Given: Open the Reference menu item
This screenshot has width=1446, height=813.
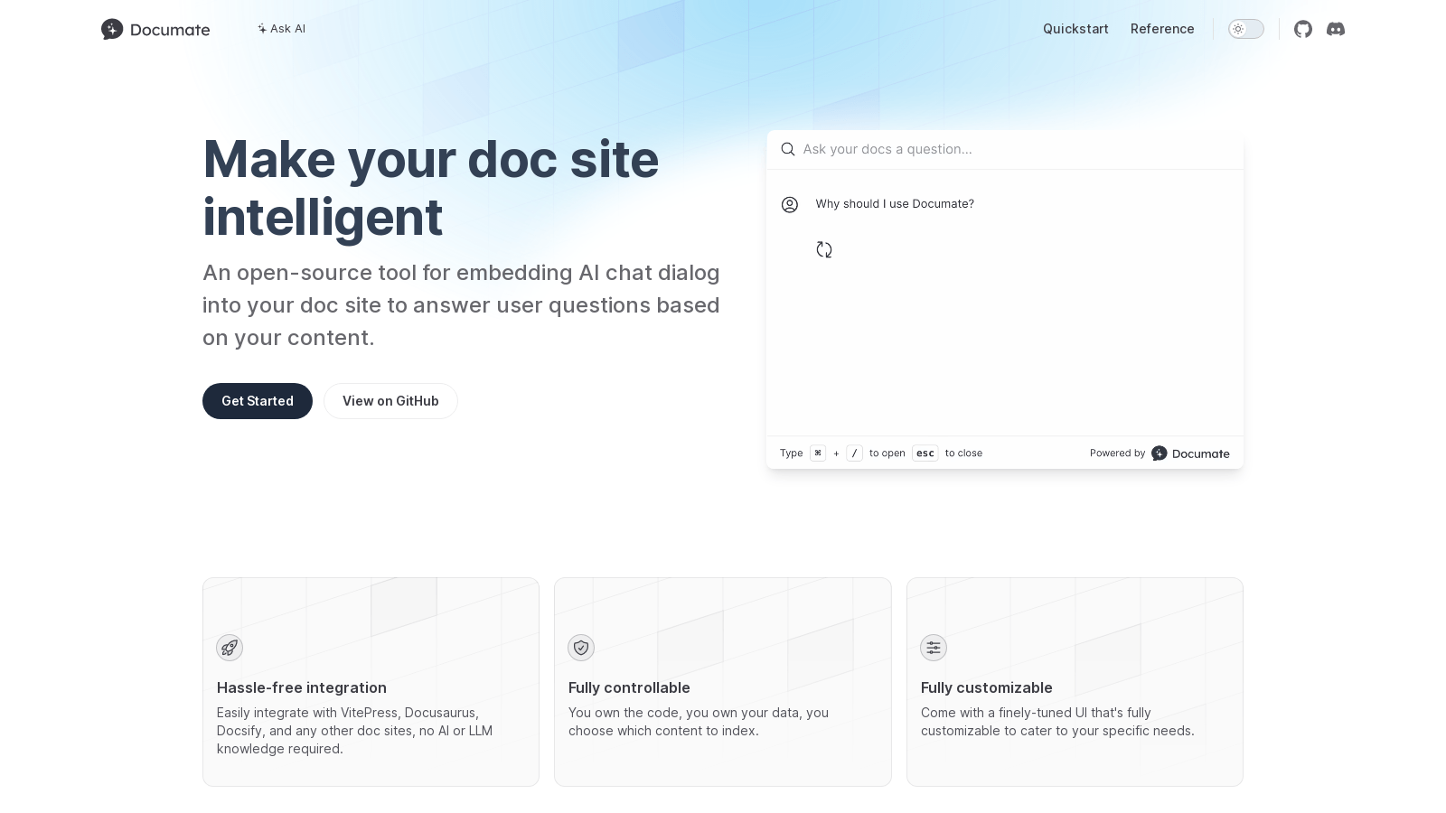Looking at the screenshot, I should pyautogui.click(x=1162, y=29).
